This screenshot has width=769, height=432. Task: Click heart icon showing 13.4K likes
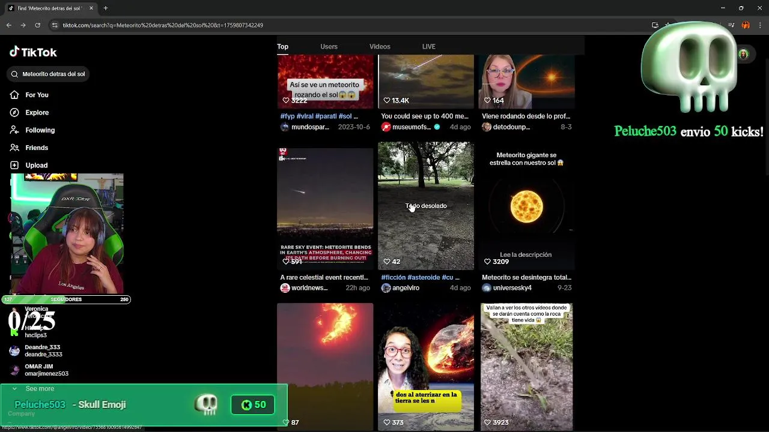[x=387, y=100]
